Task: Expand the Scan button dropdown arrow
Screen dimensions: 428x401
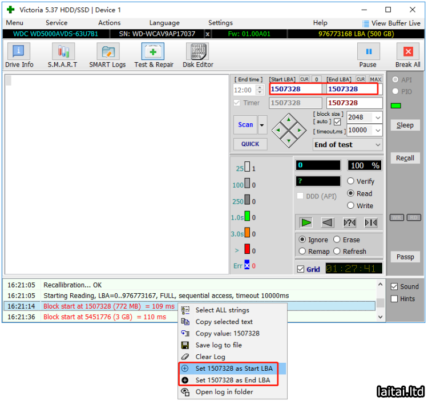Action: click(263, 124)
